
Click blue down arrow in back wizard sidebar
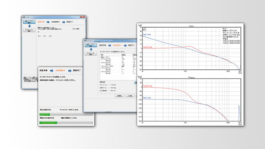point(29,26)
